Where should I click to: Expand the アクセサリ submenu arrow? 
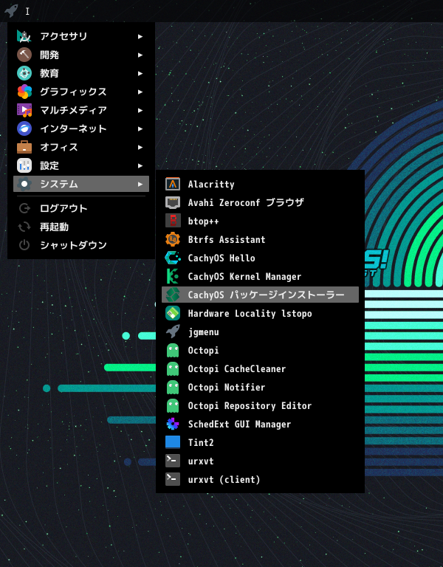(x=140, y=36)
